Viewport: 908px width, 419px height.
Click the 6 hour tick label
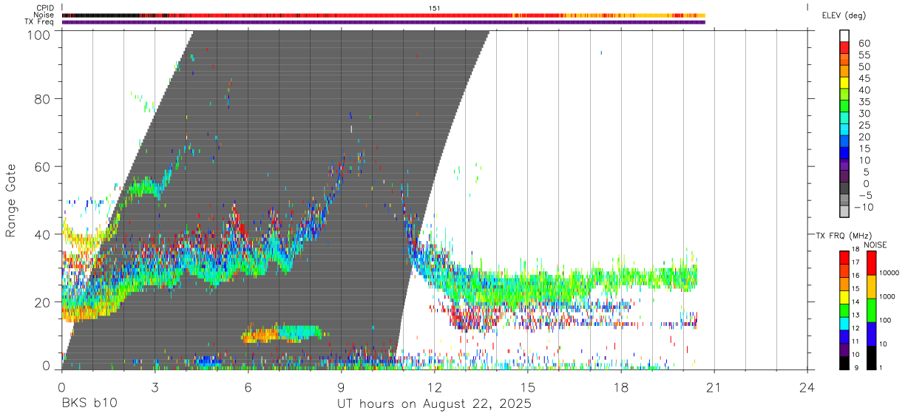coord(248,386)
